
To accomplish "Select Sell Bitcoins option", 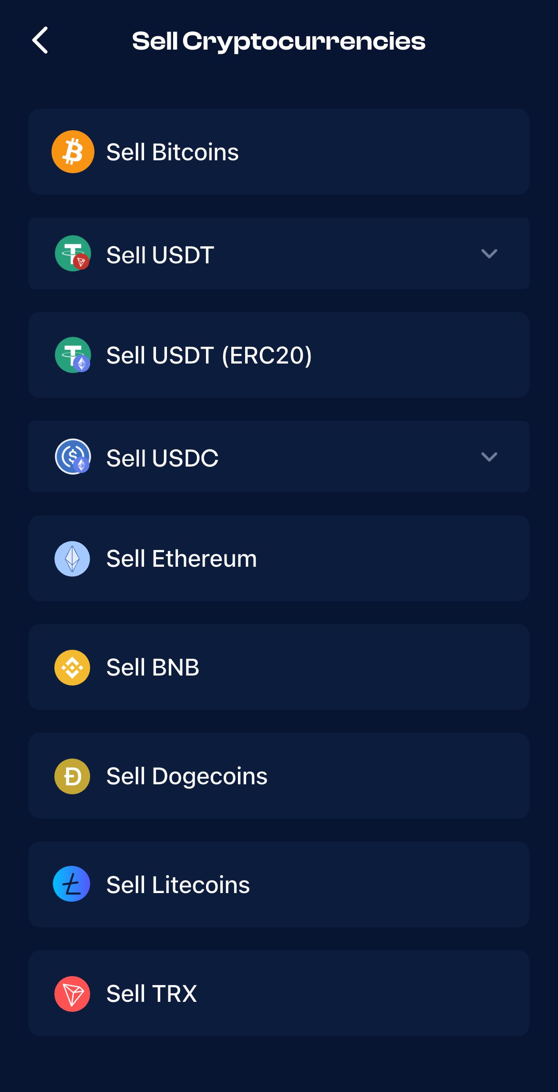I will [x=279, y=152].
